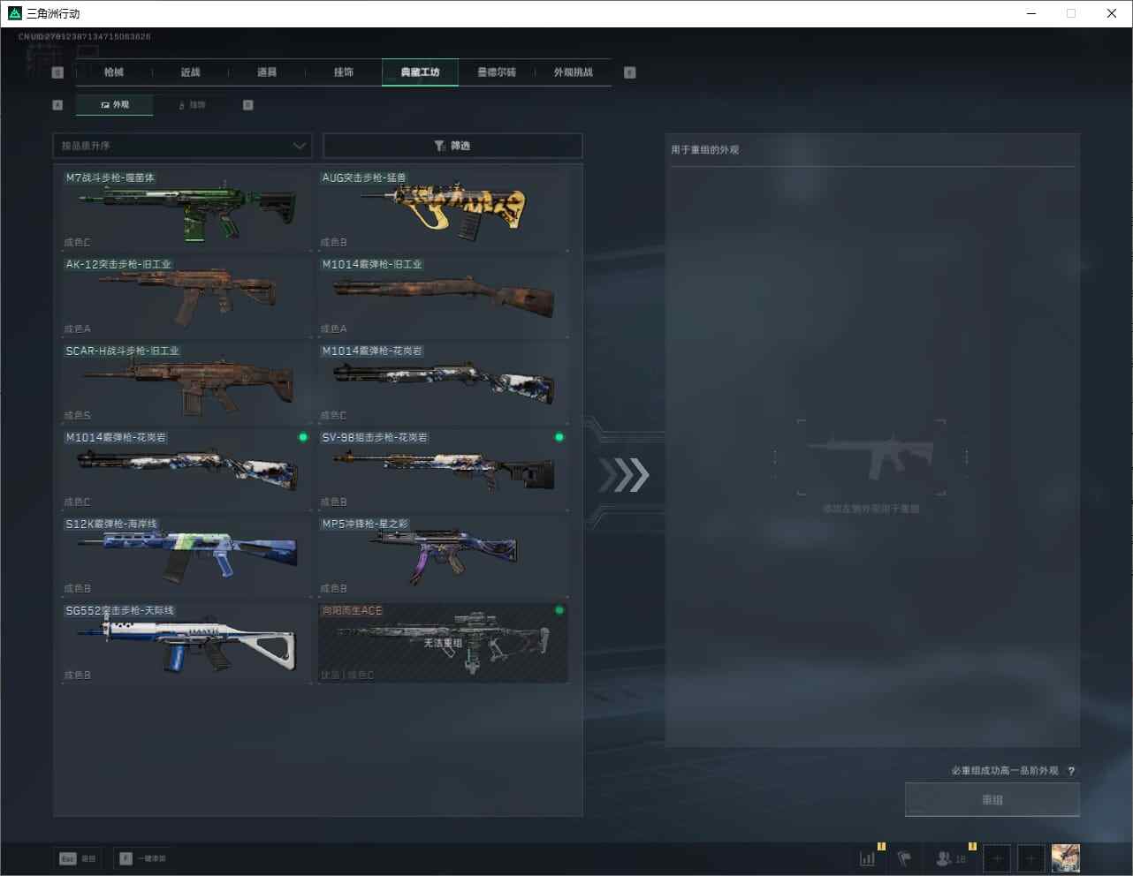The width and height of the screenshot is (1133, 876).
Task: Click the key icon left of 外观 sub-tab
Action: [58, 105]
